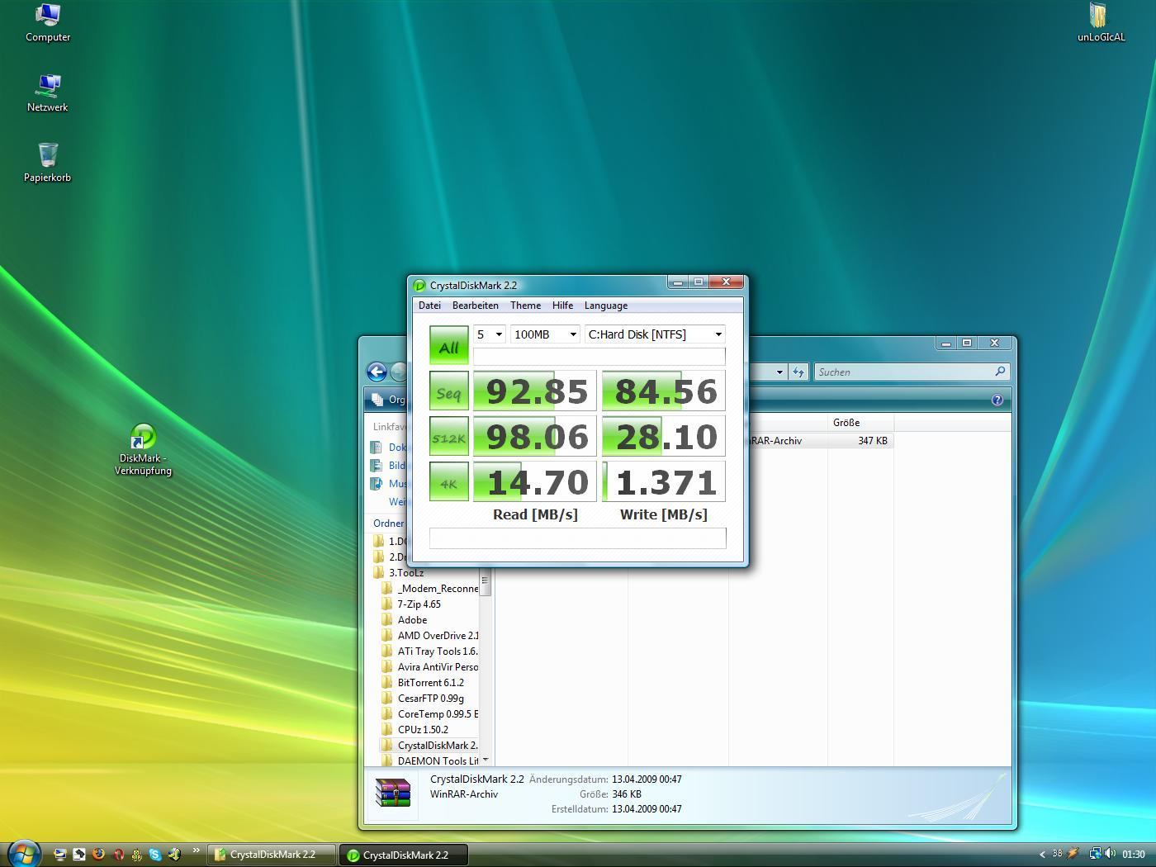
Task: Open the 100MB test size dropdown
Action: click(x=545, y=334)
